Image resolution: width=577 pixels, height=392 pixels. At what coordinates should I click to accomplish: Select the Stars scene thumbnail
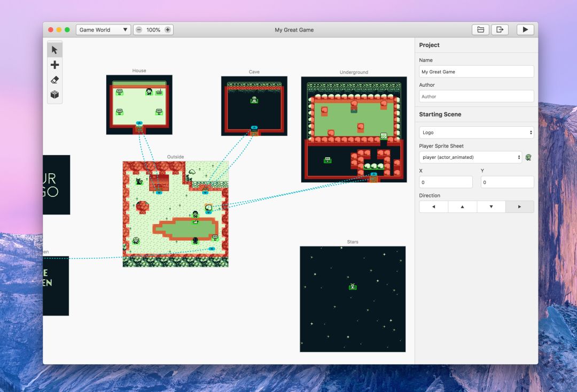(353, 299)
